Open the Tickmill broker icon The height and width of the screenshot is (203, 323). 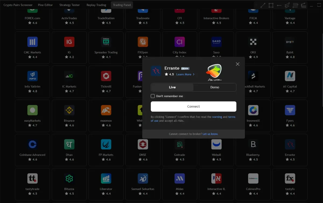[106, 76]
